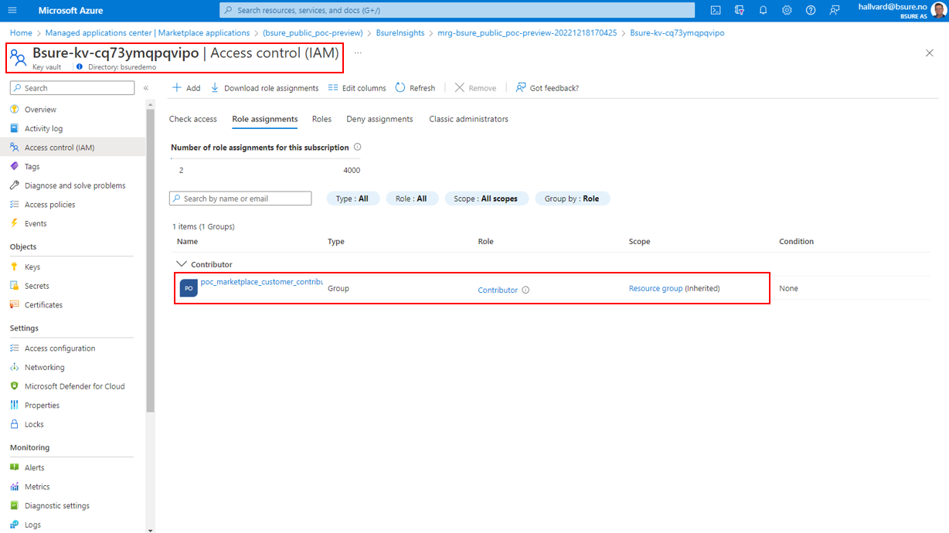
Task: Collapse the Contributor group row
Action: click(x=182, y=264)
